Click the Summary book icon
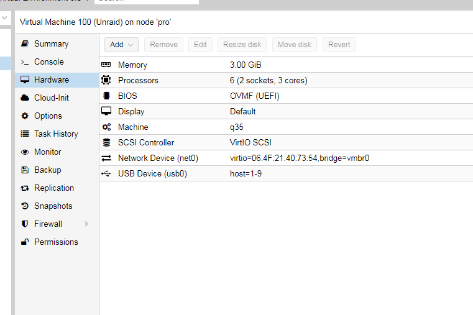Image resolution: width=473 pixels, height=315 pixels. coord(25,44)
